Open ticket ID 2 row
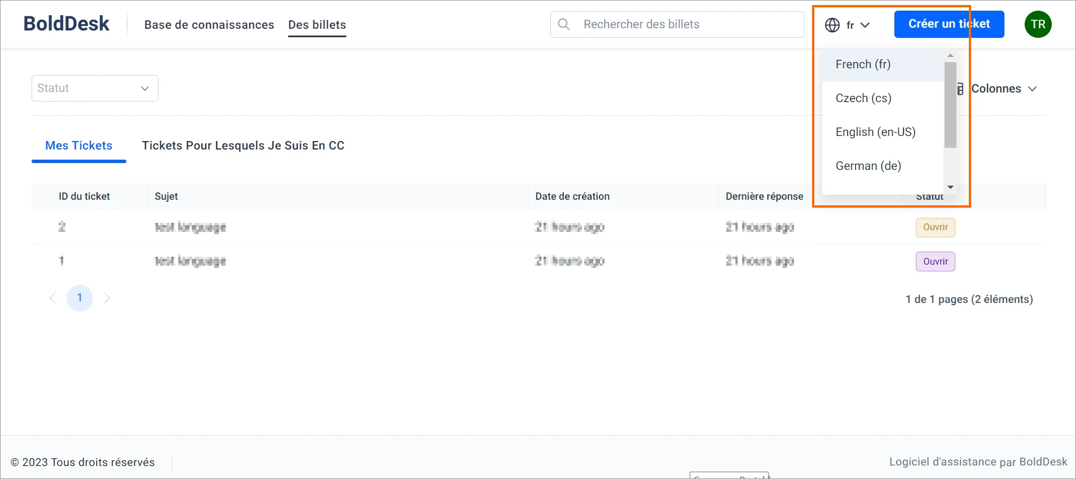 coord(539,227)
